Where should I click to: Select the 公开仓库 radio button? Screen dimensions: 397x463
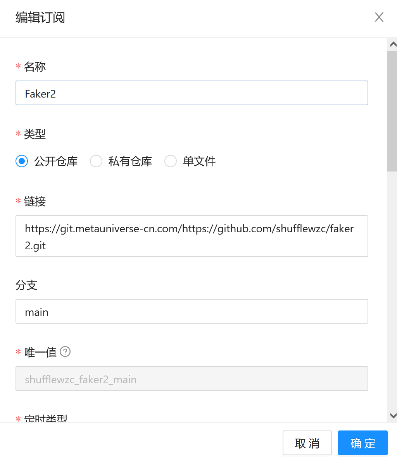(x=22, y=161)
